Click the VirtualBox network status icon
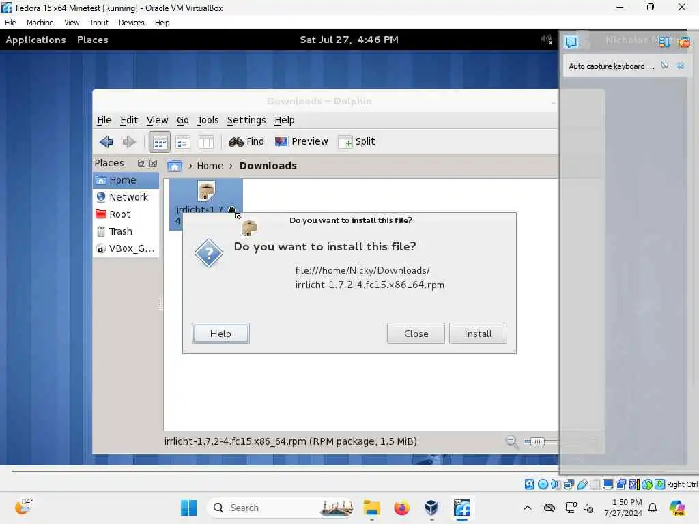699x524 pixels. (569, 484)
